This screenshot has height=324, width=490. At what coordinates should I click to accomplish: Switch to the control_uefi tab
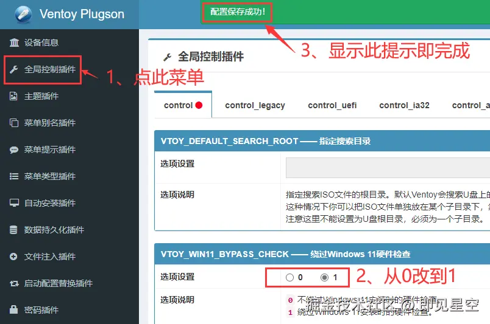(332, 105)
